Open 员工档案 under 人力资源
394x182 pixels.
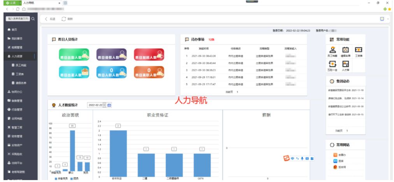pos(19,65)
